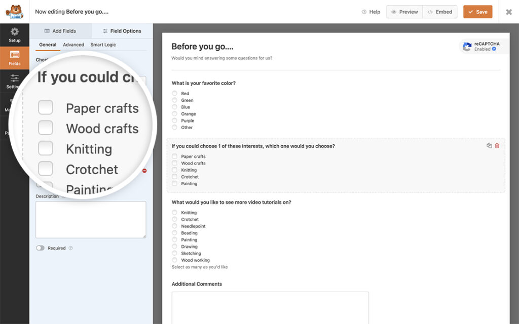Open the Add Fields tab
The width and height of the screenshot is (519, 324).
[60, 30]
